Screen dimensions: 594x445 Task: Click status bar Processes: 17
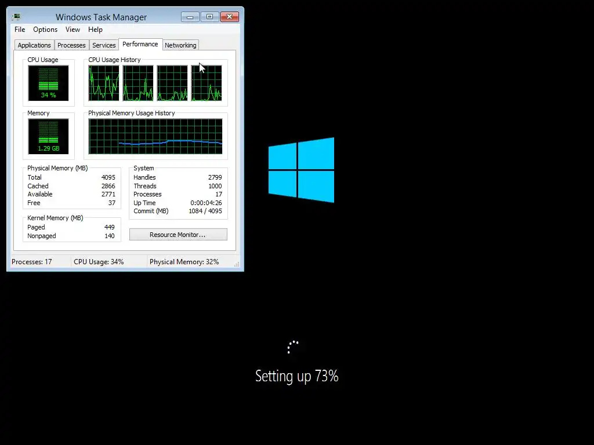click(32, 262)
